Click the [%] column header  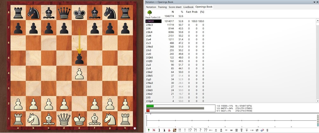tap(202, 12)
